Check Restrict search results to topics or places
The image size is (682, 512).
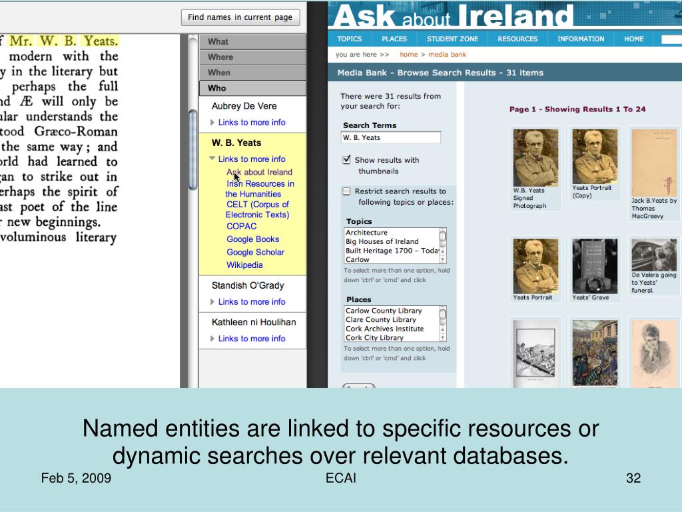tap(346, 191)
